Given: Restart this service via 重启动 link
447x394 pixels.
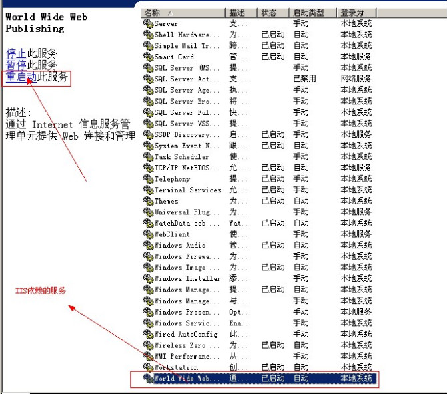Looking at the screenshot, I should point(21,77).
